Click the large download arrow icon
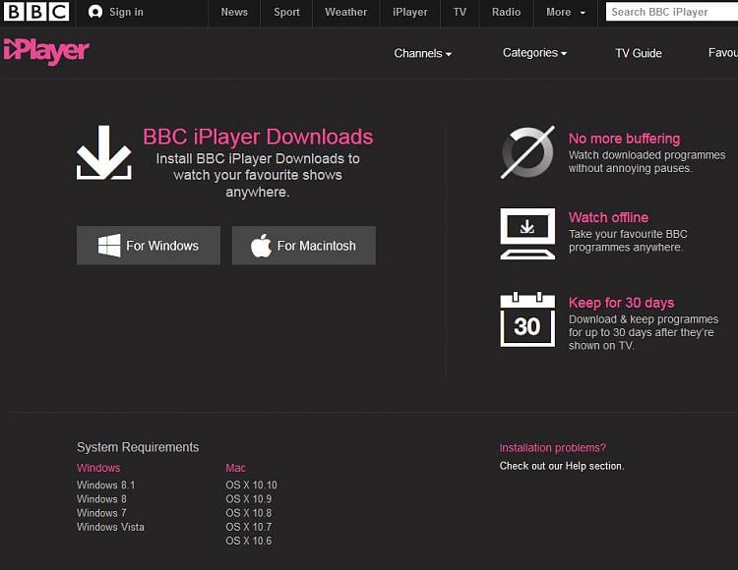738x570 pixels. pyautogui.click(x=104, y=152)
